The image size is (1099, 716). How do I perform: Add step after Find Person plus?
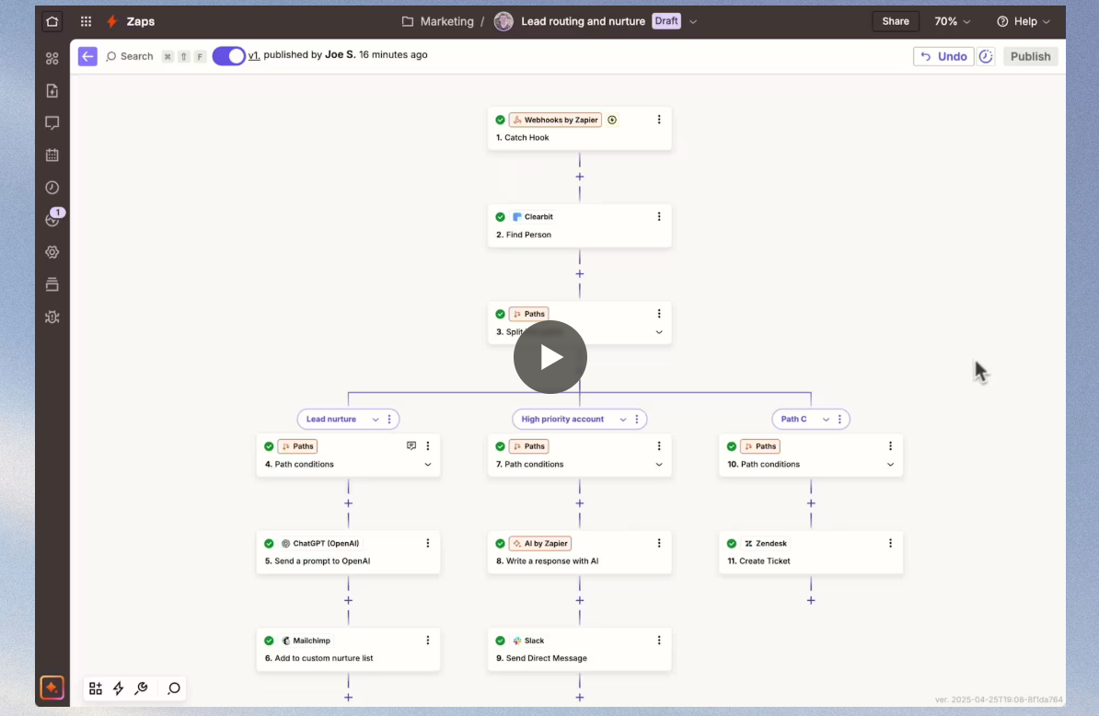pos(580,274)
